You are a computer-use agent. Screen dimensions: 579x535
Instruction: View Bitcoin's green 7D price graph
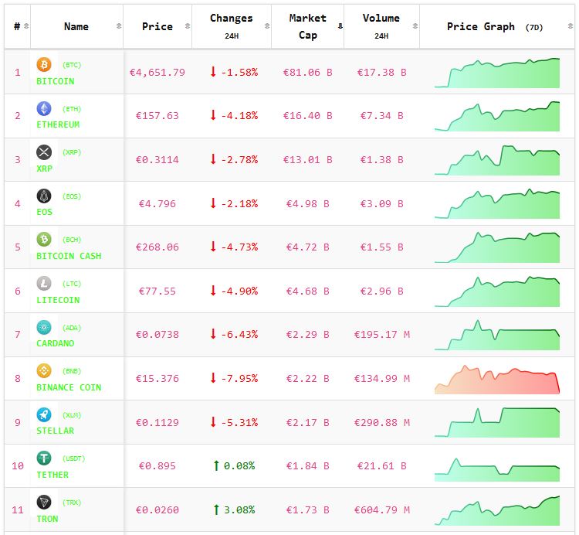pyautogui.click(x=497, y=73)
